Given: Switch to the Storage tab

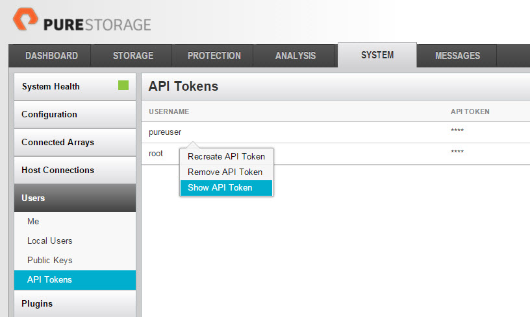Looking at the screenshot, I should pos(132,56).
